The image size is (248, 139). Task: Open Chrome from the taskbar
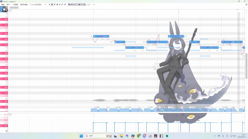138,136
